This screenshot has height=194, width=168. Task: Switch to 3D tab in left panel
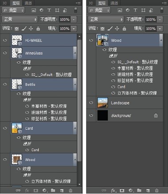[4, 3]
